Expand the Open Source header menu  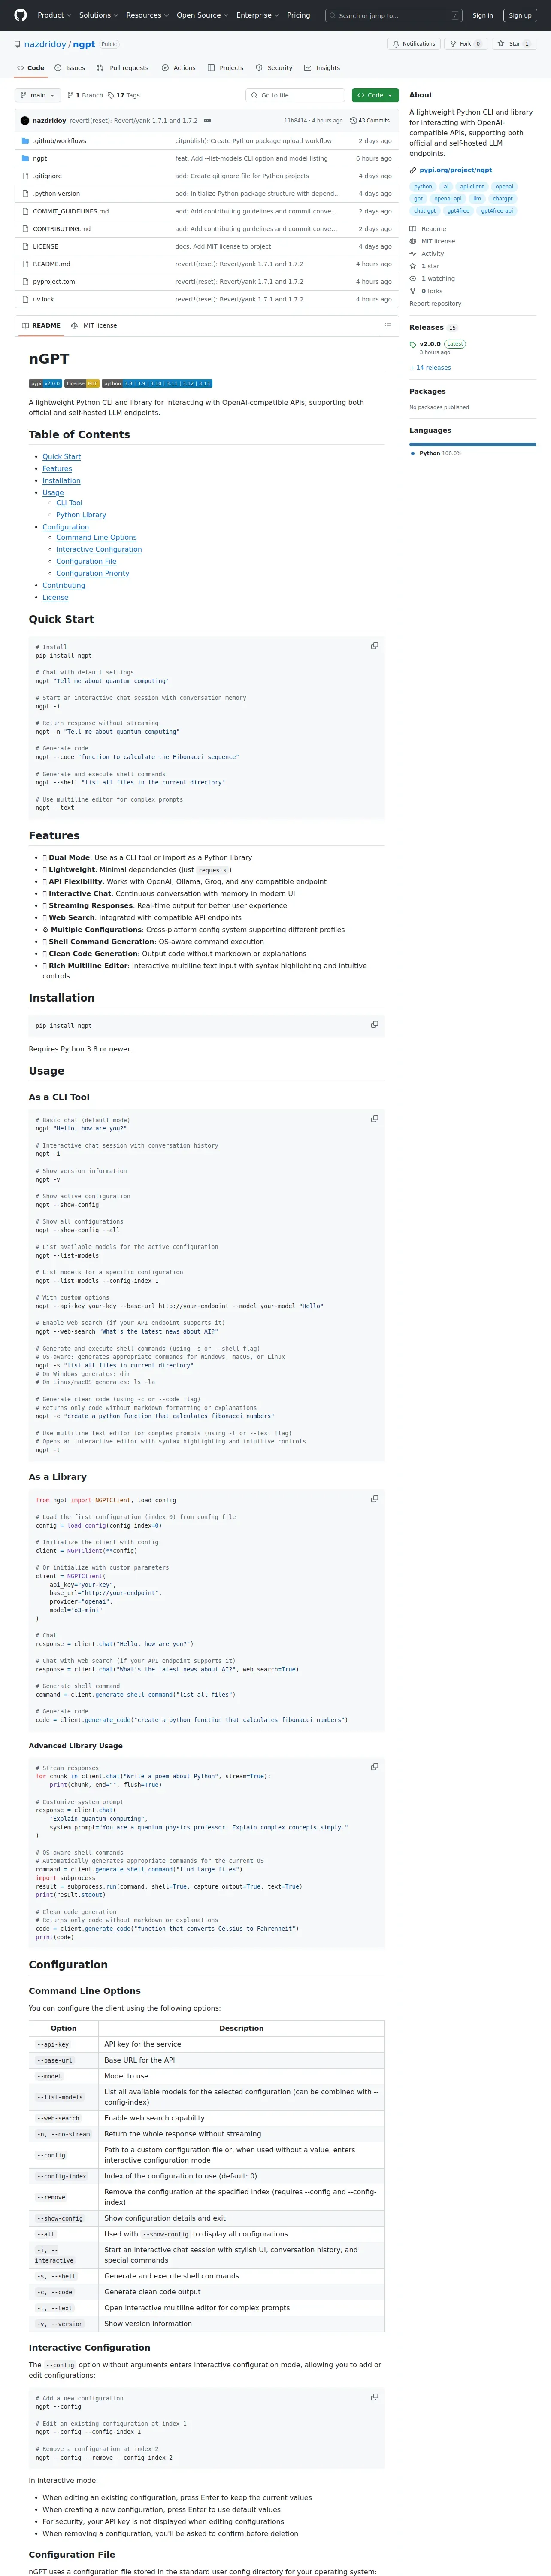pos(202,15)
